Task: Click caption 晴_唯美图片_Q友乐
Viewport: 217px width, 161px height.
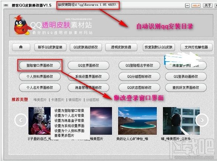Action: click(176, 139)
